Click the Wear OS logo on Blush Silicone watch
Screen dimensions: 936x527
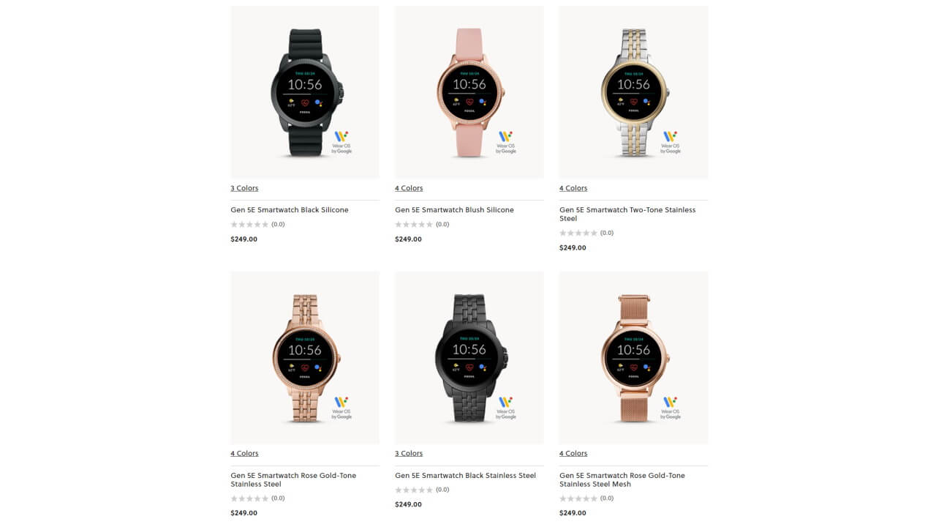point(506,142)
